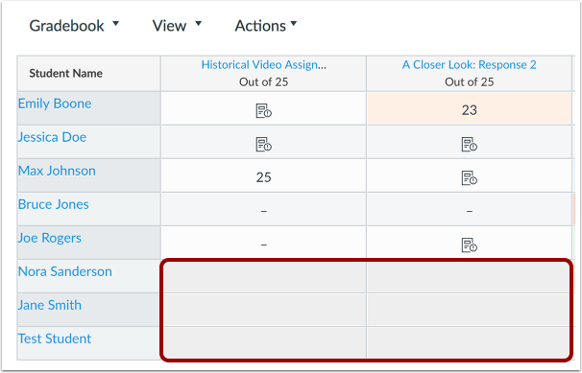Click Jane Smith's name link
This screenshot has width=582, height=373.
pyautogui.click(x=49, y=305)
